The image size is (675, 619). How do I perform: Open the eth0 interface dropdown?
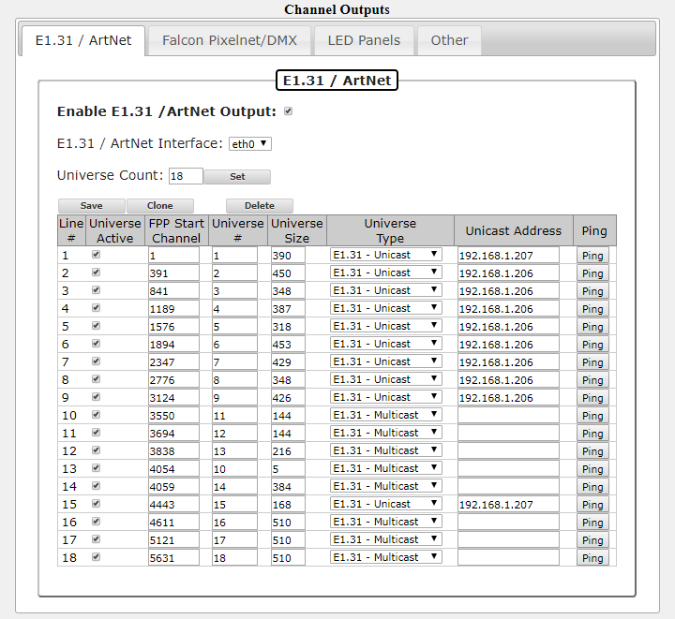250,143
